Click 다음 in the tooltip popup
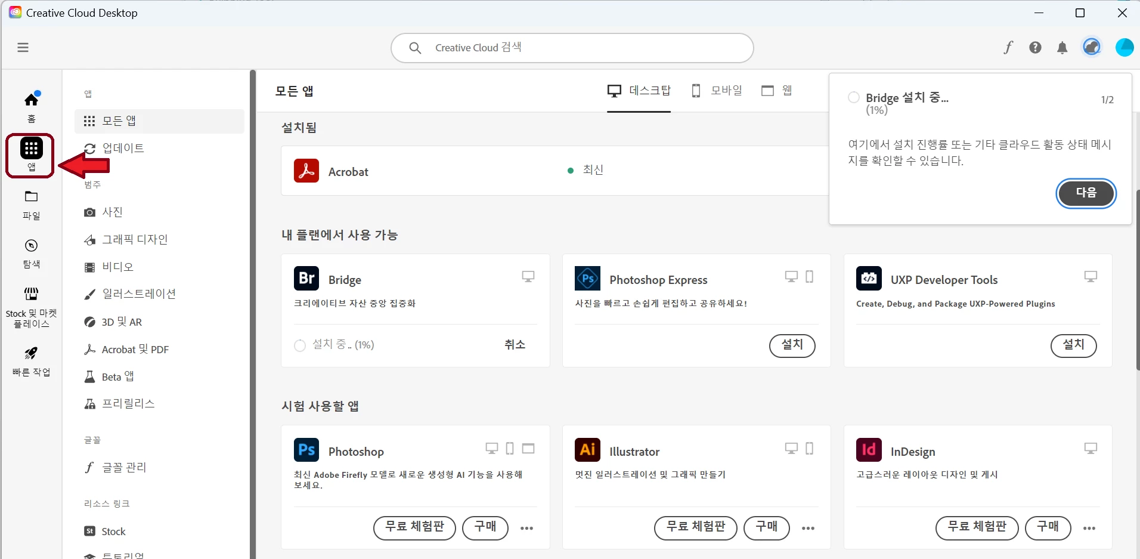 pos(1086,193)
